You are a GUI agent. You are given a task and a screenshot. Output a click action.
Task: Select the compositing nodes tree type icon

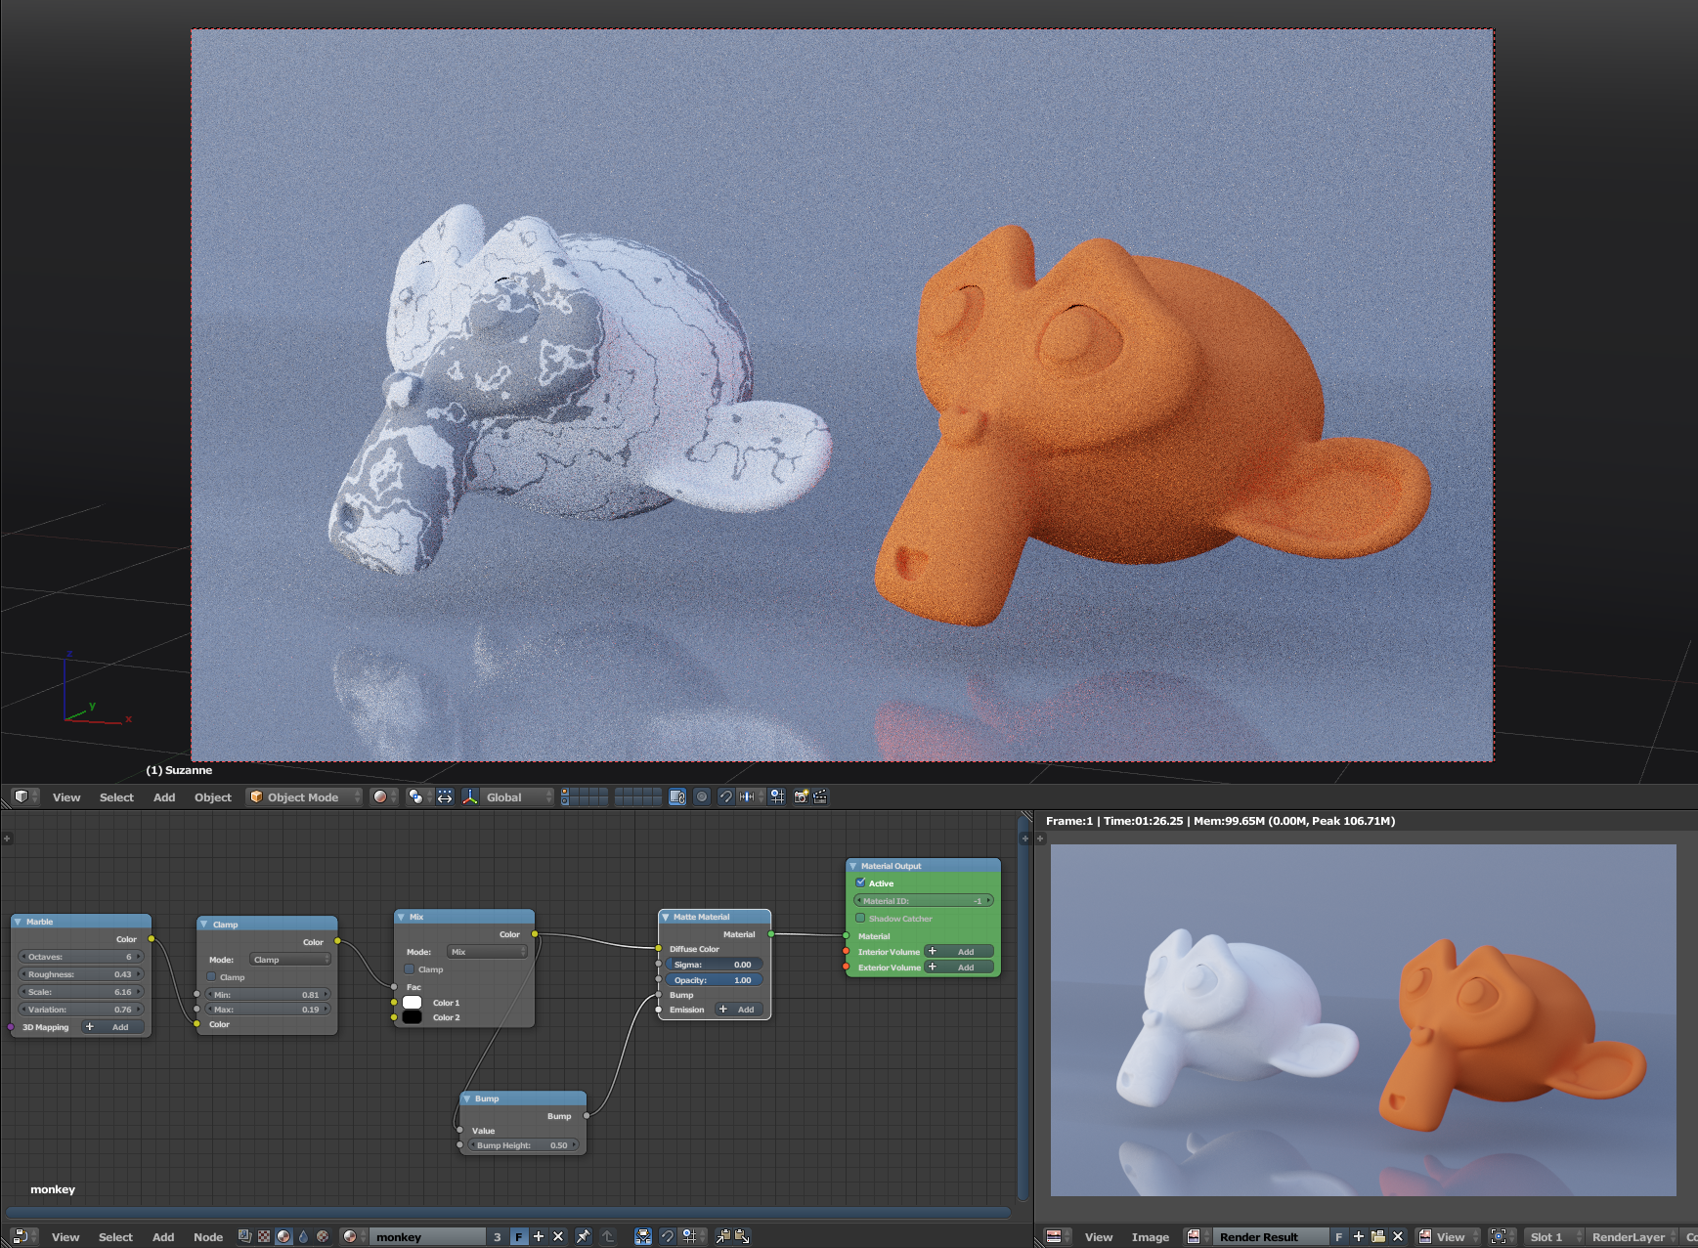[x=244, y=1236]
